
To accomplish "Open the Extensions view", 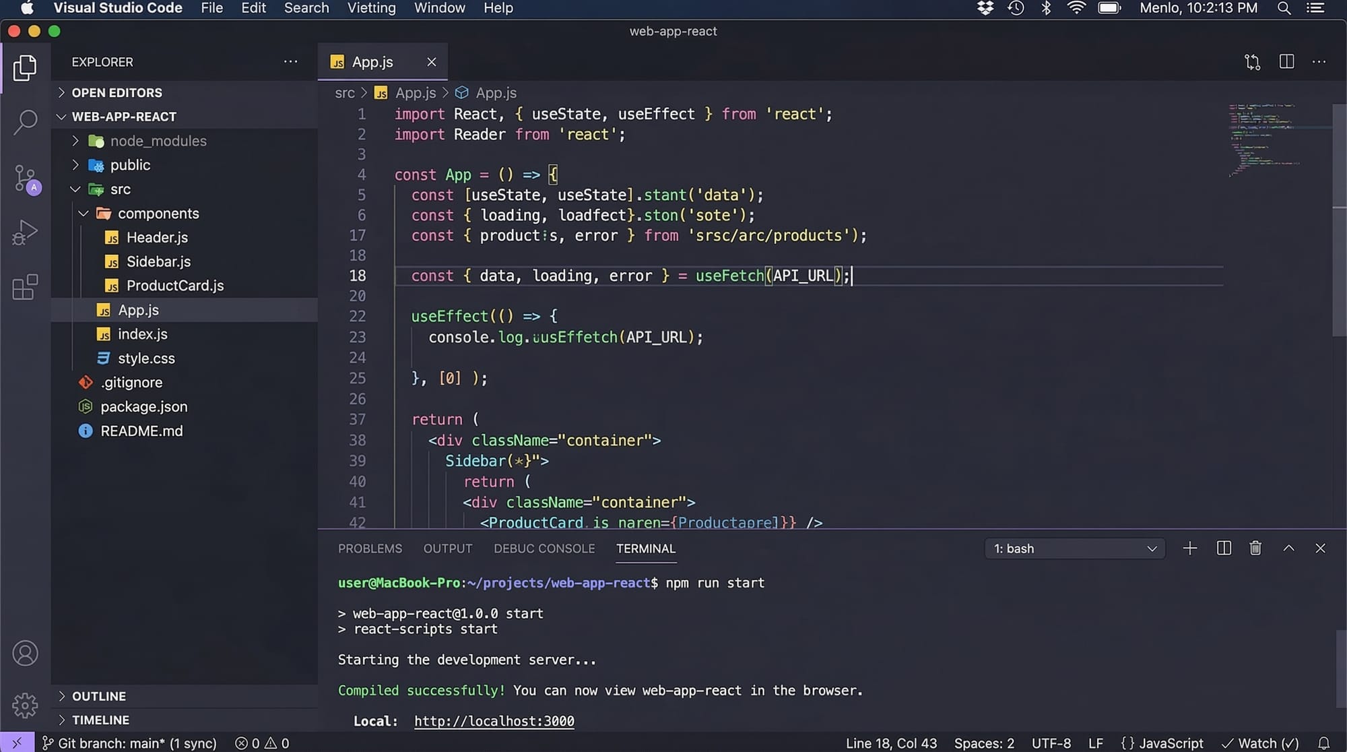I will (25, 287).
